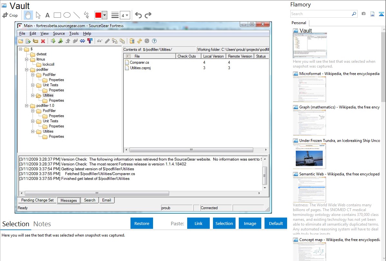Redo the last annotation
This screenshot has height=261, width=386.
point(148,15)
